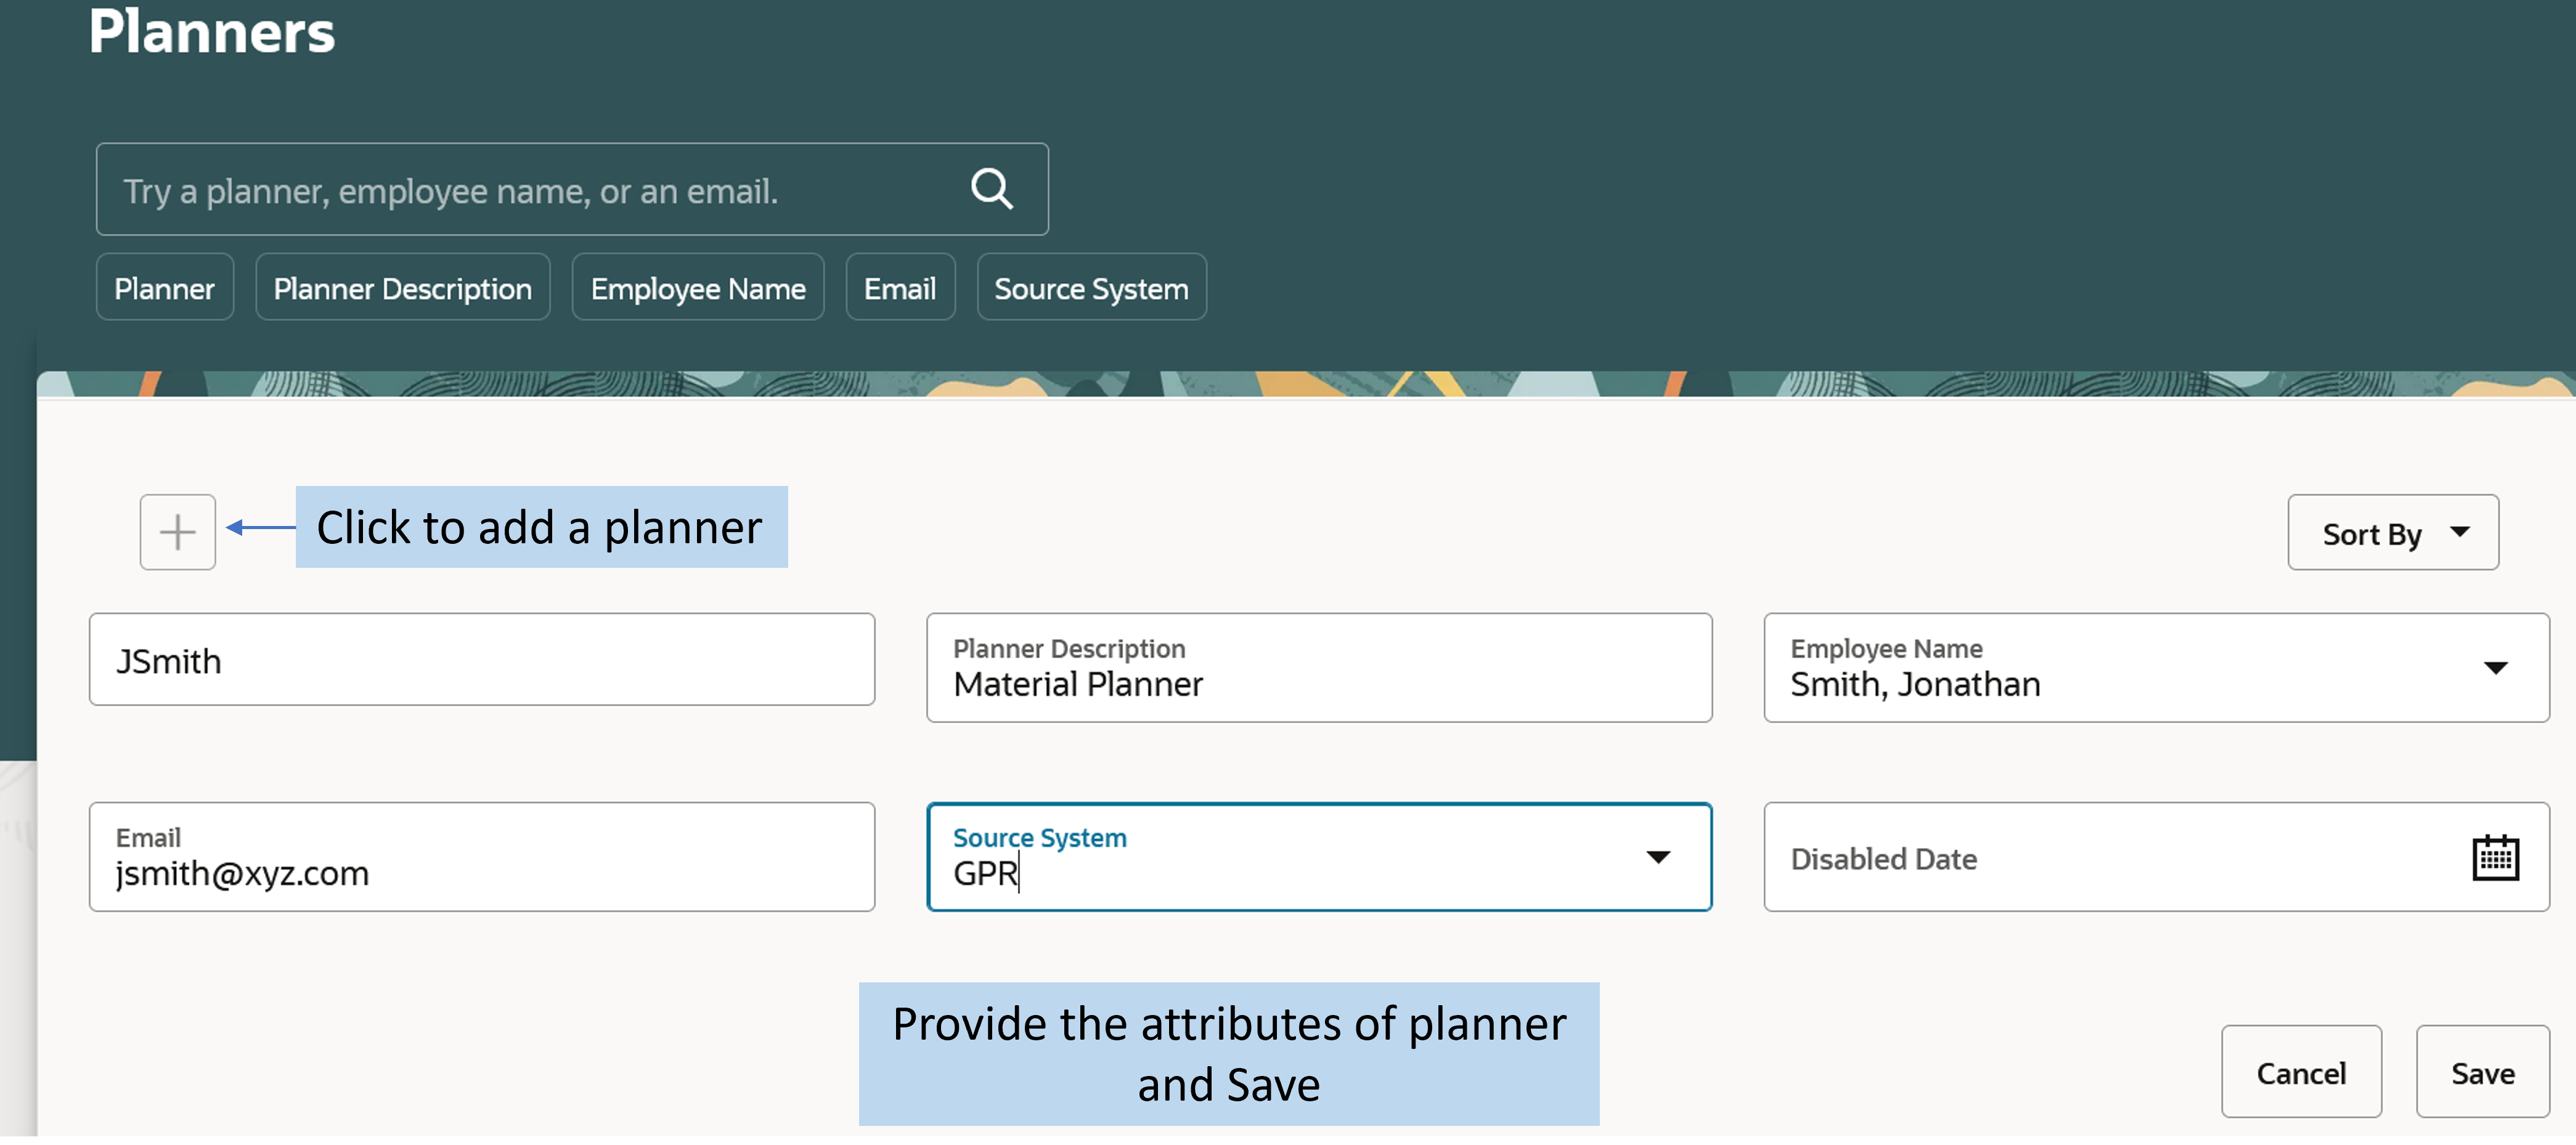Click the search magnifier icon

pos(991,189)
